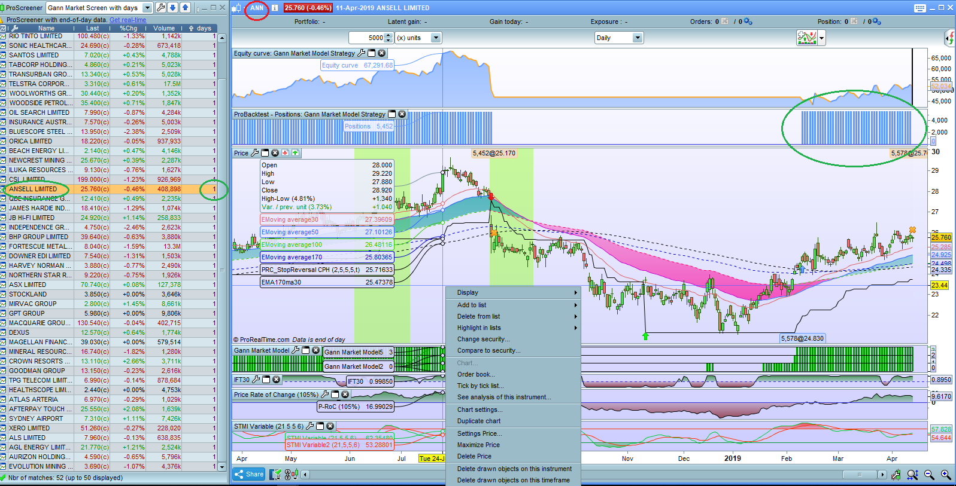The image size is (956, 486).
Task: Open the Orders gear settings icon
Action: point(748,22)
